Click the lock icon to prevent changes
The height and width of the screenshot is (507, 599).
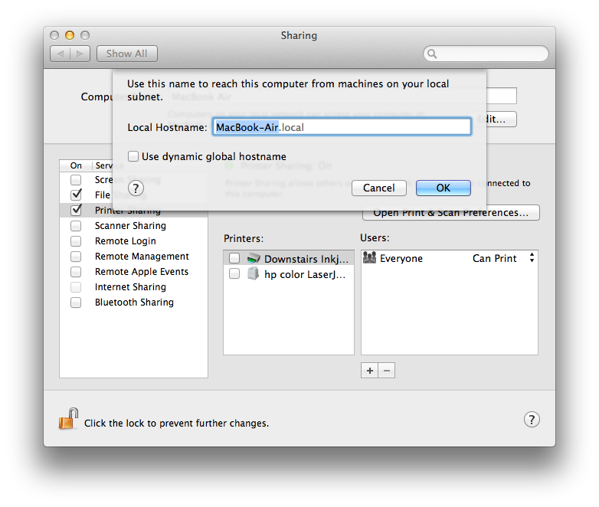[68, 419]
